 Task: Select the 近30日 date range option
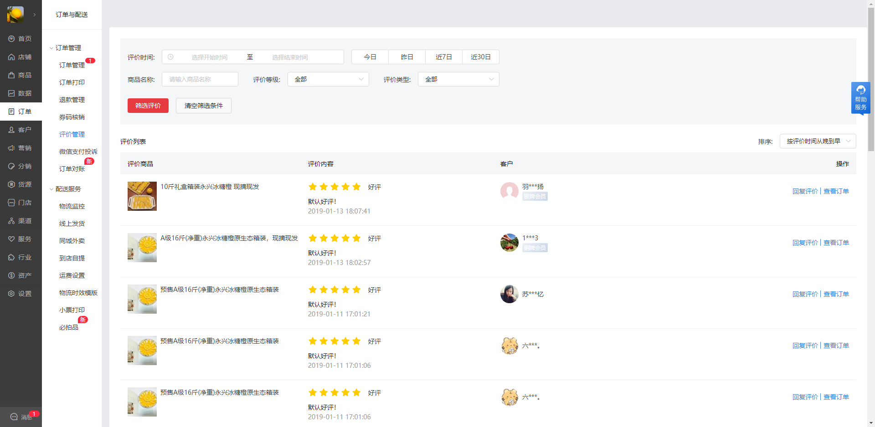[x=480, y=57]
